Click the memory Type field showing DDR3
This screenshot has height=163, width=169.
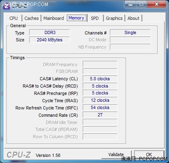tap(49, 32)
